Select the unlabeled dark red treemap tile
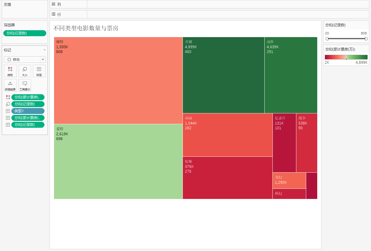 [x=312, y=186]
